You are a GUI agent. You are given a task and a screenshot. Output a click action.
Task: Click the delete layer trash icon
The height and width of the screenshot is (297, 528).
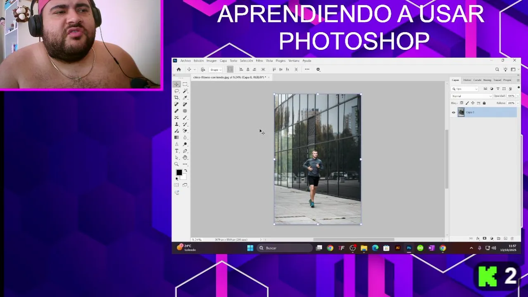tap(512, 238)
